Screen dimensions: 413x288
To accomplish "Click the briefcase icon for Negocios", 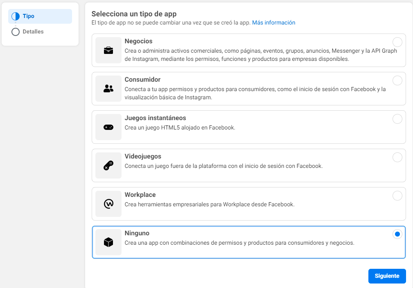I will click(x=108, y=50).
